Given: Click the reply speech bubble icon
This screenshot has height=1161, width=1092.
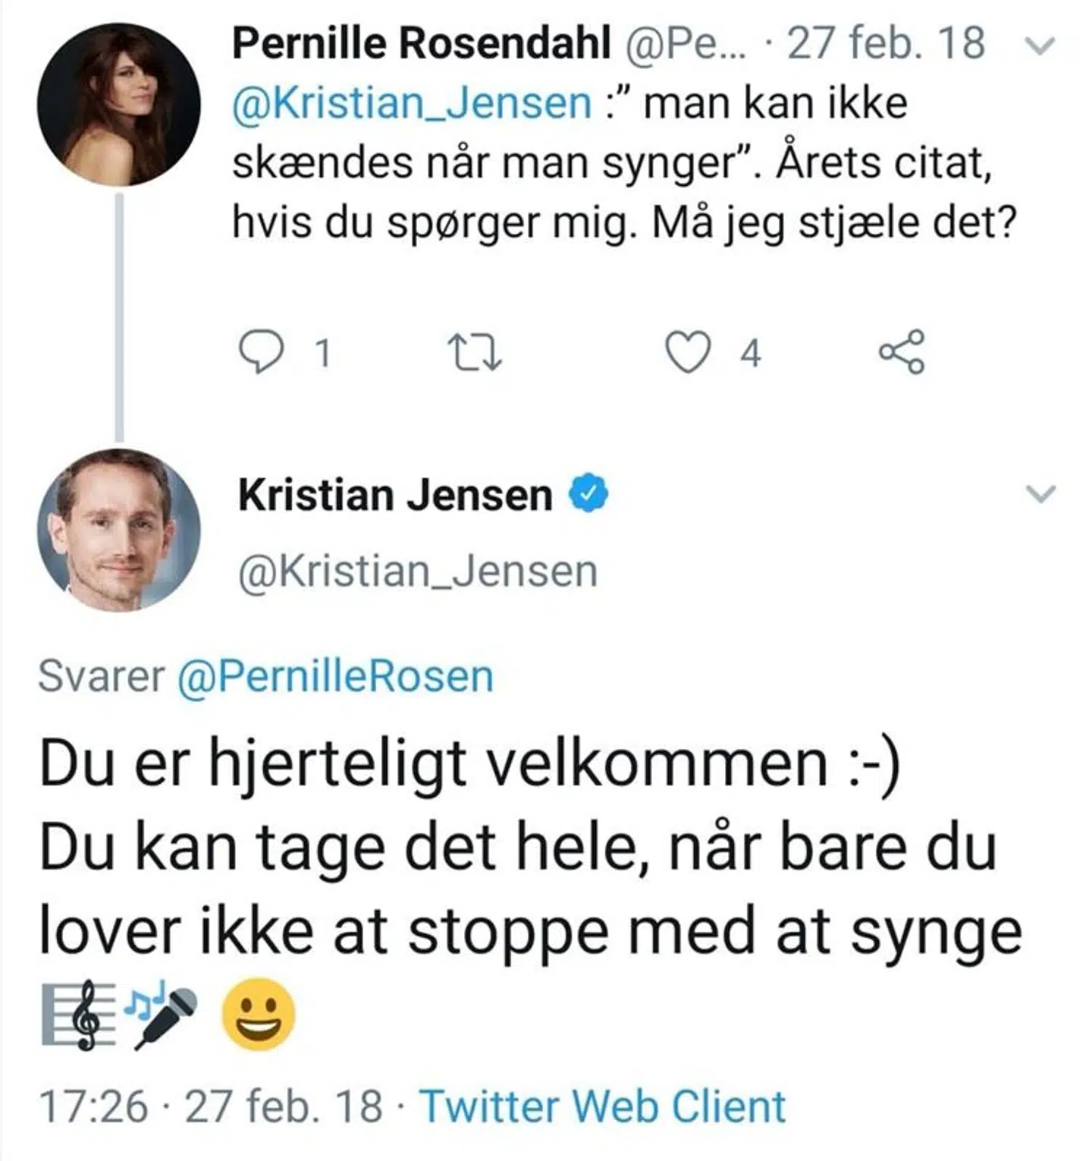Looking at the screenshot, I should tap(262, 352).
